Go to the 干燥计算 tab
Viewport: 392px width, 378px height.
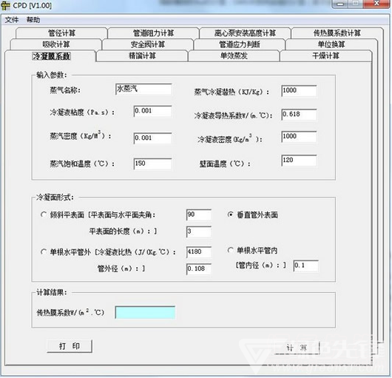point(325,55)
